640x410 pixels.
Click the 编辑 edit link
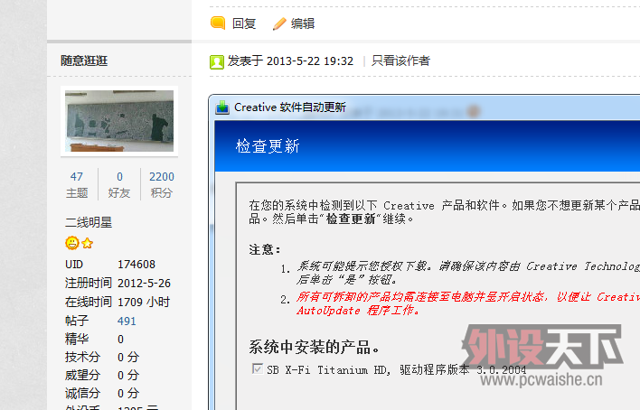pyautogui.click(x=303, y=23)
